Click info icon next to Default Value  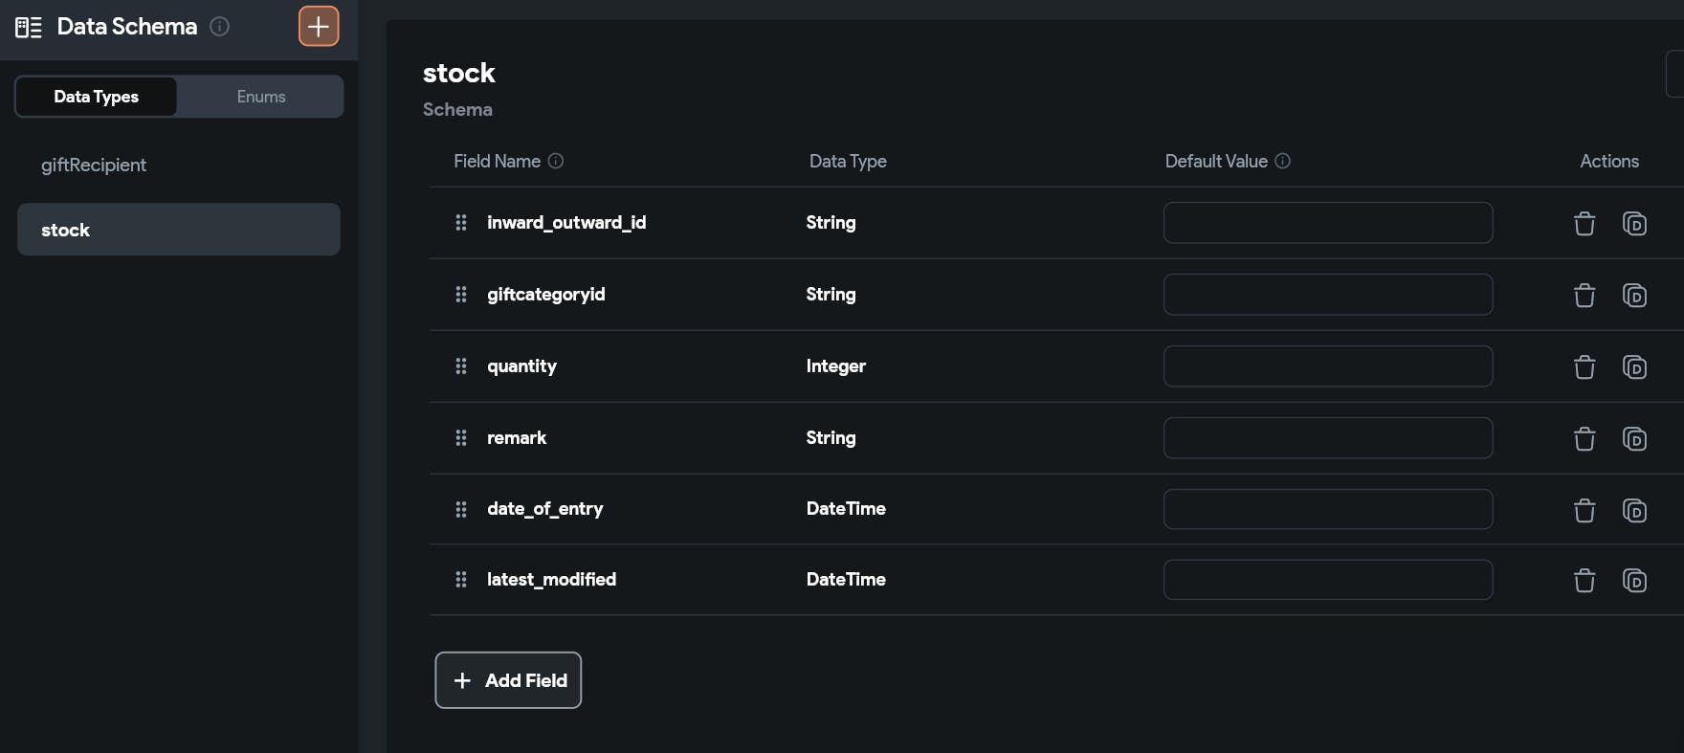coord(1283,161)
